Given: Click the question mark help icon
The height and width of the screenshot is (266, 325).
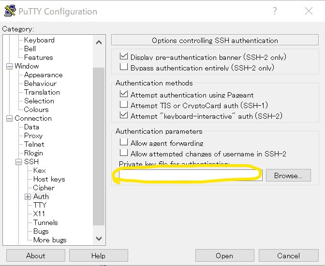Looking at the screenshot, I should [275, 11].
